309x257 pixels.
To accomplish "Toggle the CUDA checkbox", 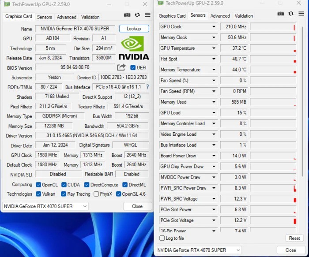I will [x=64, y=185].
